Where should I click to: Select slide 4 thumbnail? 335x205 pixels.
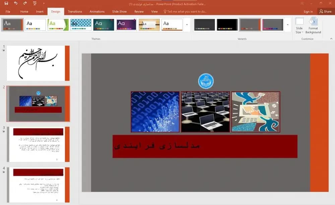(x=38, y=185)
